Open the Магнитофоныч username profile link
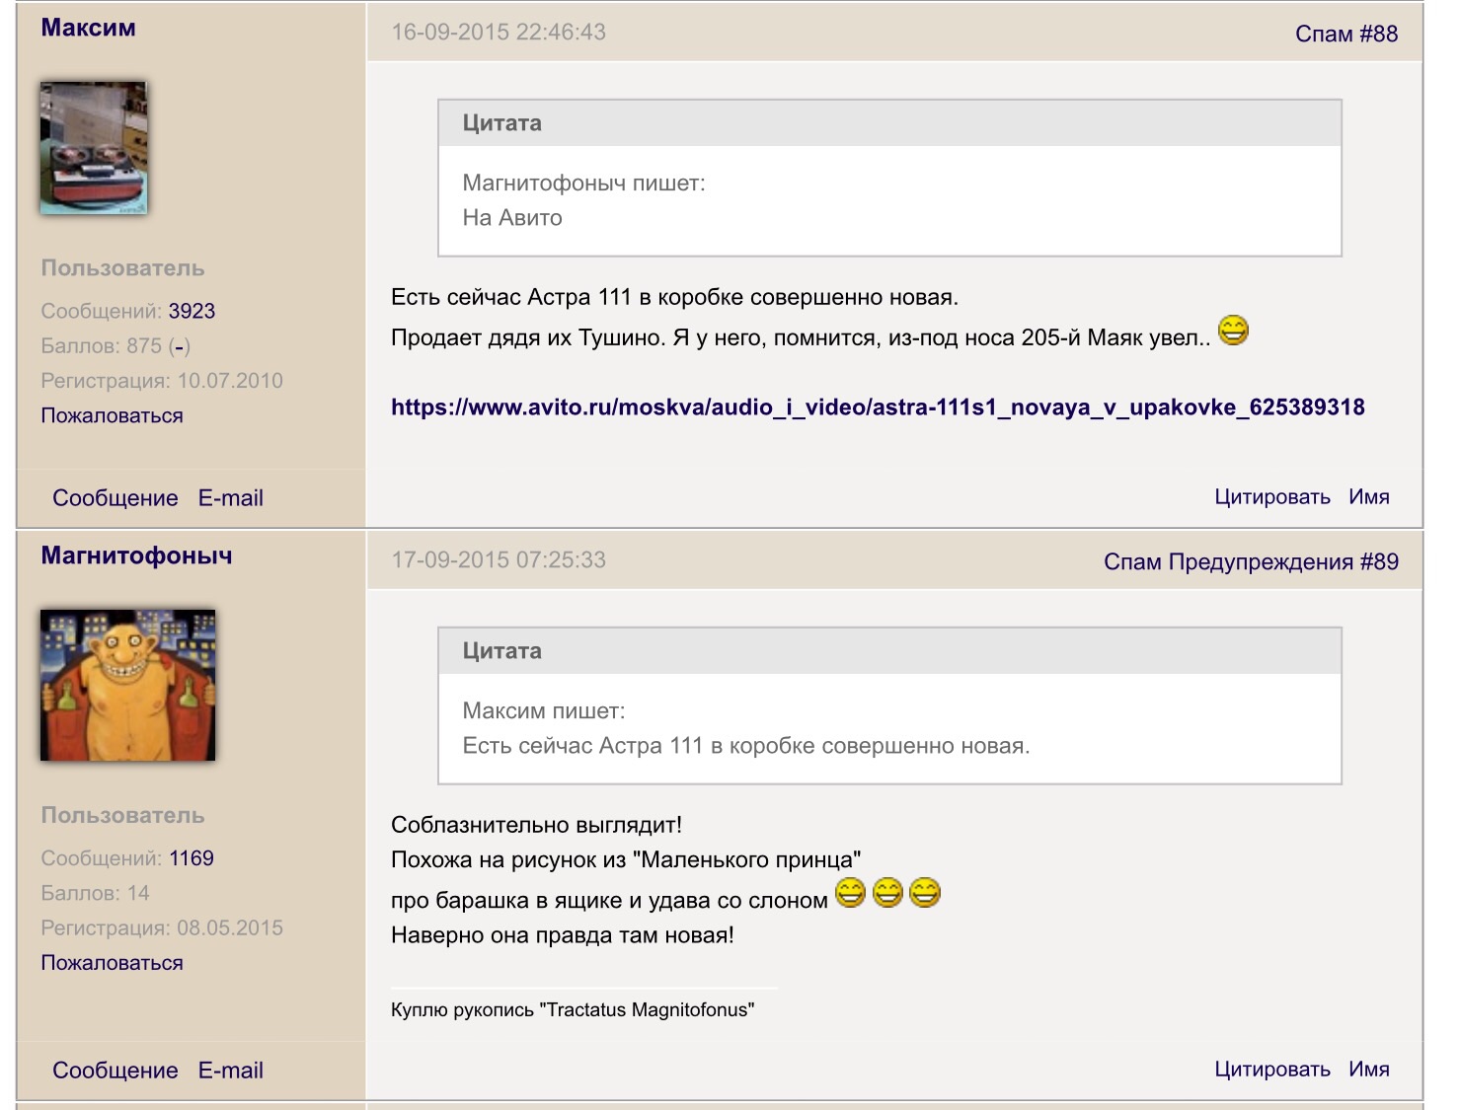1461x1110 pixels. (136, 555)
